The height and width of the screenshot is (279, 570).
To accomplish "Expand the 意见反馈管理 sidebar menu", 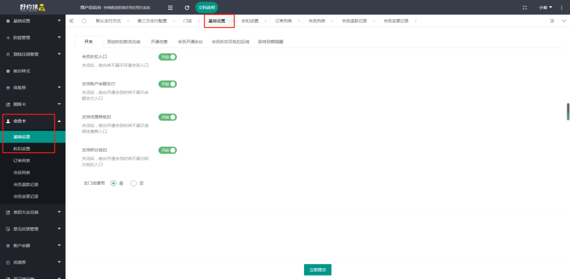I will [33, 229].
